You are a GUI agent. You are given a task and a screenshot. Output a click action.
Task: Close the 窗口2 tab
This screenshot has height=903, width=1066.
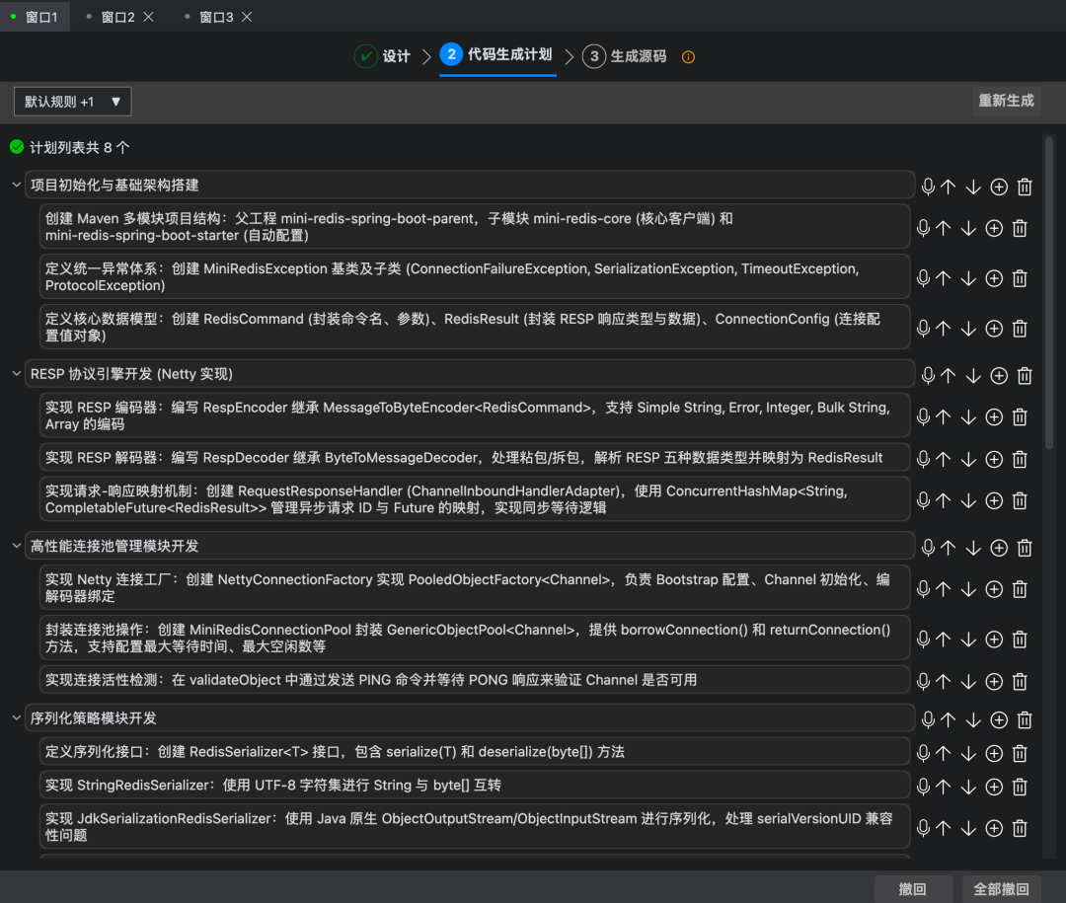click(149, 17)
